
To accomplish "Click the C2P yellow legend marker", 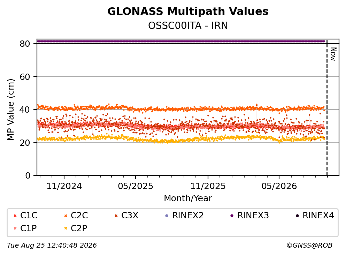I will (x=66, y=228).
